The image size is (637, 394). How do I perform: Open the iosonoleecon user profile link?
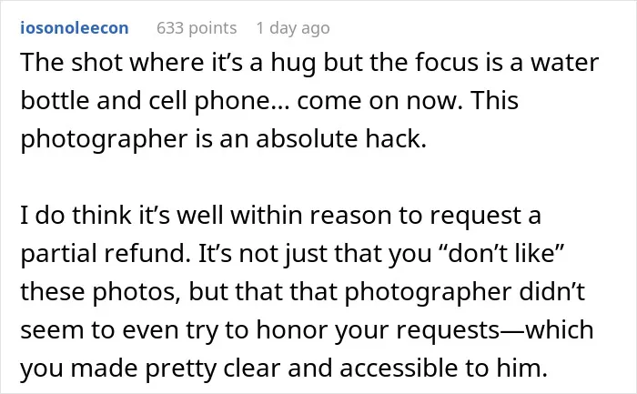75,27
